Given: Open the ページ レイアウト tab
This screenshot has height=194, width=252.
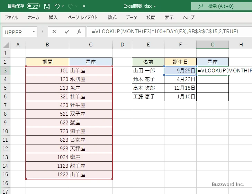Looking at the screenshot, I should [82, 17].
